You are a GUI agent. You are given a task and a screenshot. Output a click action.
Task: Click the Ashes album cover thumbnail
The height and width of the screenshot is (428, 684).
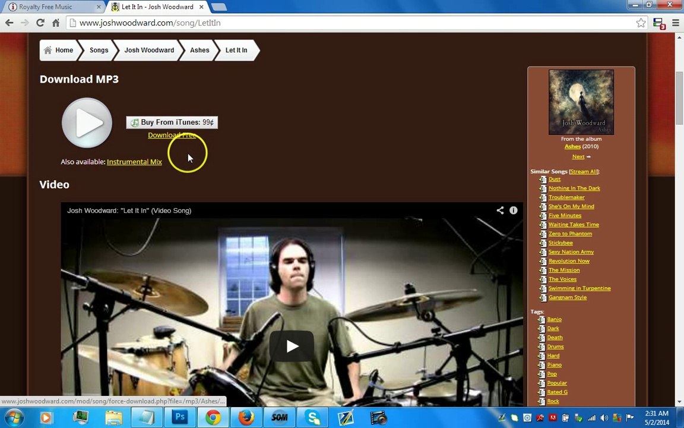click(581, 102)
